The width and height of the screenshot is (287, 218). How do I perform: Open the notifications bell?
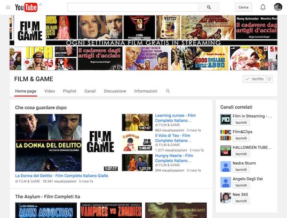coord(263,8)
